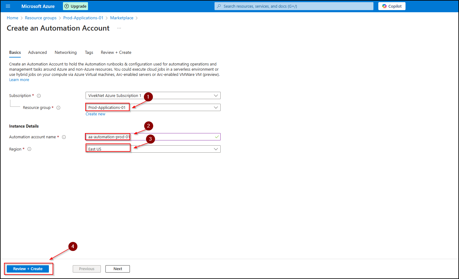Screen dimensions: 459x279
Task: Show info tooltip for Automation account name
Action: pos(64,137)
